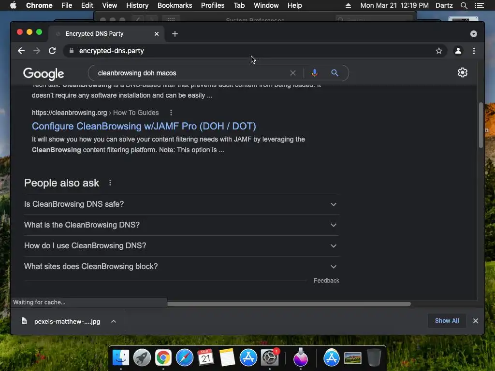This screenshot has height=371, width=495.
Task: Open options for the cleanbrowsing.org result
Action: pos(171,113)
